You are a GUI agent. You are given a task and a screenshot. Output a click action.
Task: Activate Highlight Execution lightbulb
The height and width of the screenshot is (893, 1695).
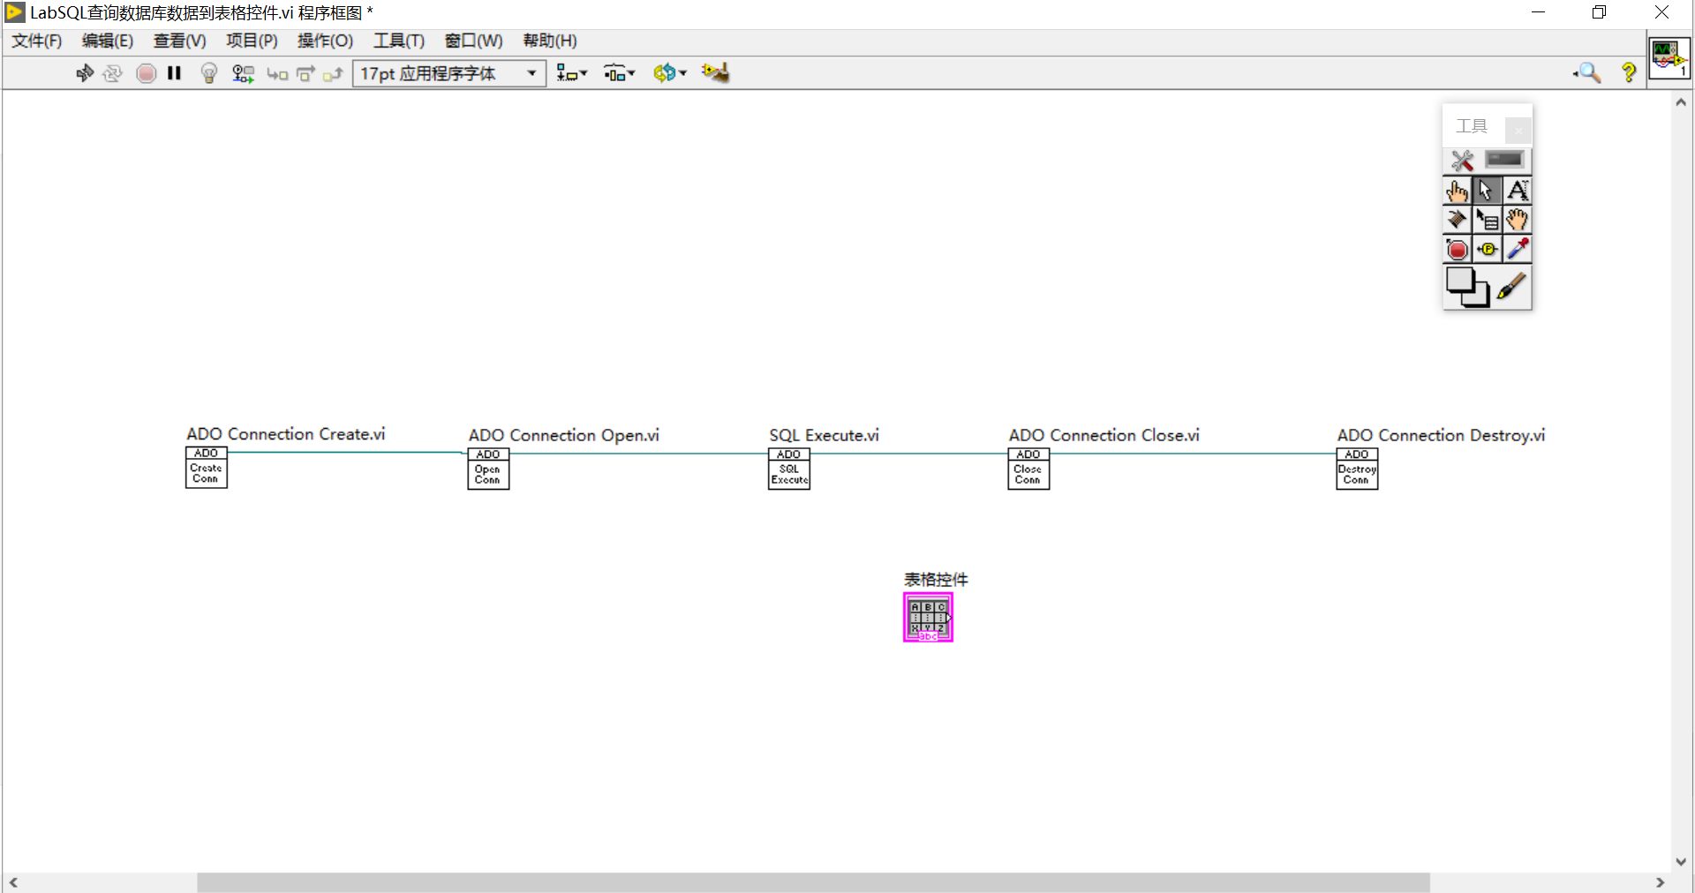(x=209, y=73)
